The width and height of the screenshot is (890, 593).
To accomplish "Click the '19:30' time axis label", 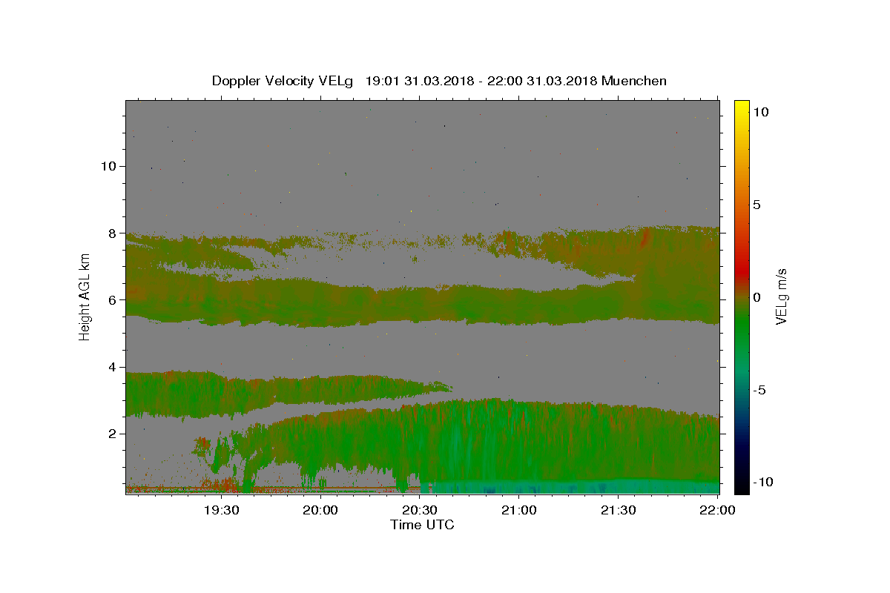I will 221,511.
